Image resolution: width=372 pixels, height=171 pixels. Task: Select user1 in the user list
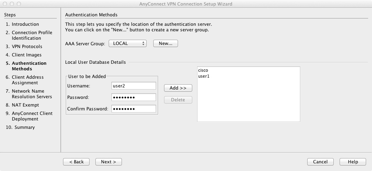tap(204, 76)
